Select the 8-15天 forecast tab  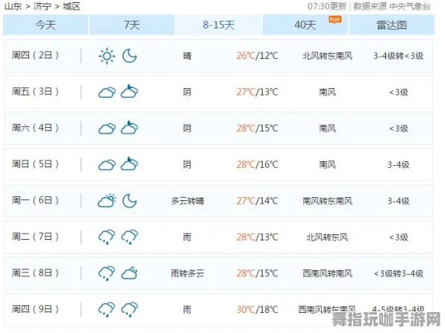tap(219, 25)
